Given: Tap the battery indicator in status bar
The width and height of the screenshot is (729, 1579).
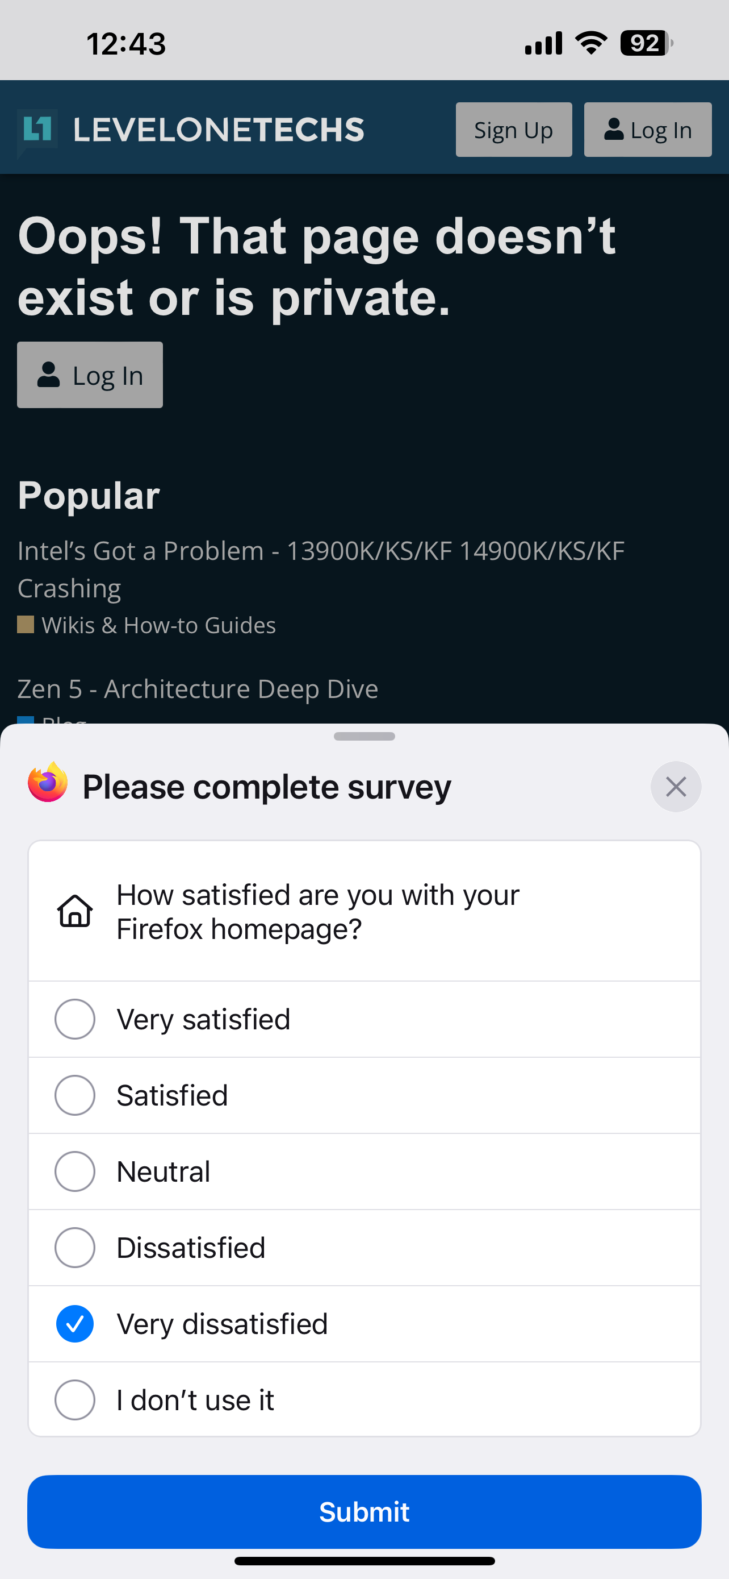Looking at the screenshot, I should [646, 44].
